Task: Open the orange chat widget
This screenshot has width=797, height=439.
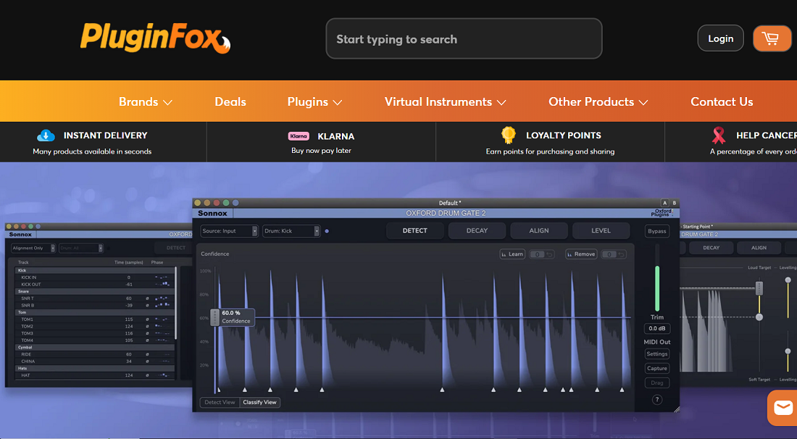Action: 783,408
